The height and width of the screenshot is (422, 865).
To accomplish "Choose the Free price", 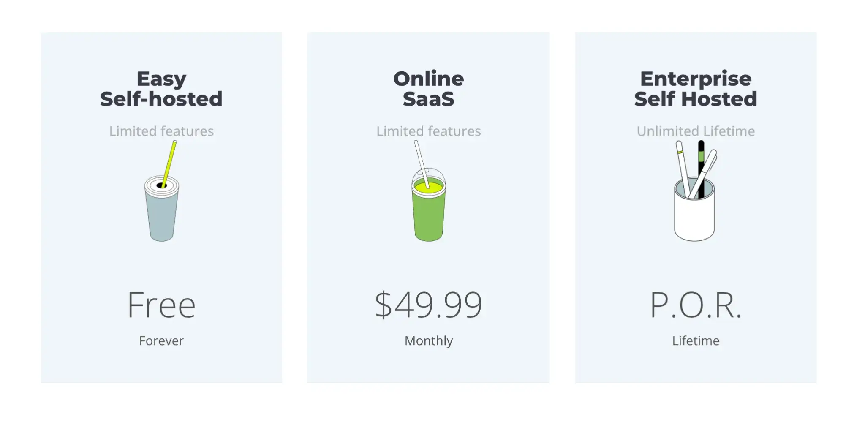I will [x=161, y=305].
